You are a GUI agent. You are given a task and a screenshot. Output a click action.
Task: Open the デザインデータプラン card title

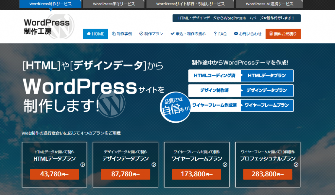pyautogui.click(x=126, y=159)
